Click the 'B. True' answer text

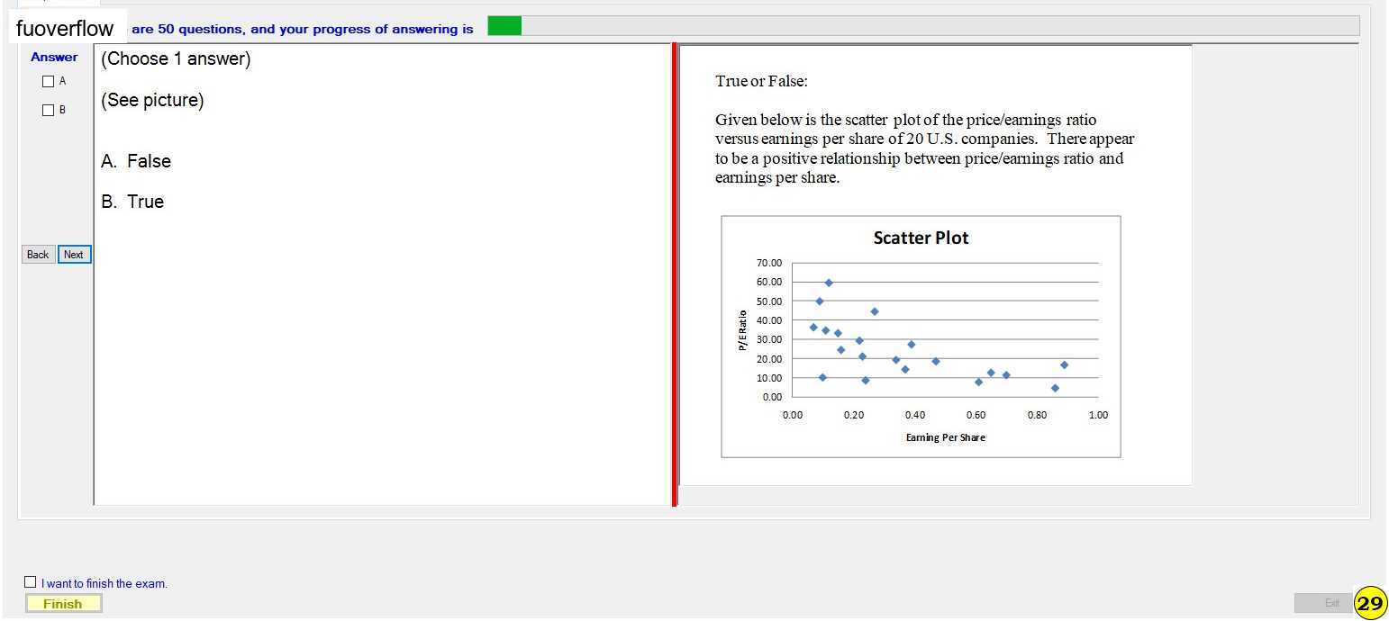[x=132, y=202]
